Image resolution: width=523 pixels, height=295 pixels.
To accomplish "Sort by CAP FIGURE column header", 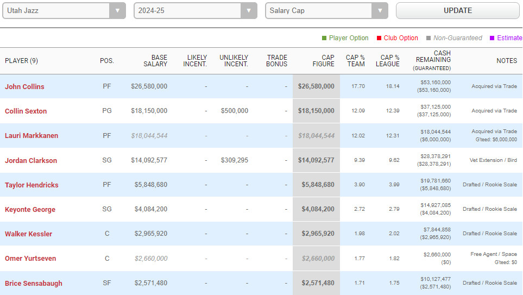I will [323, 61].
